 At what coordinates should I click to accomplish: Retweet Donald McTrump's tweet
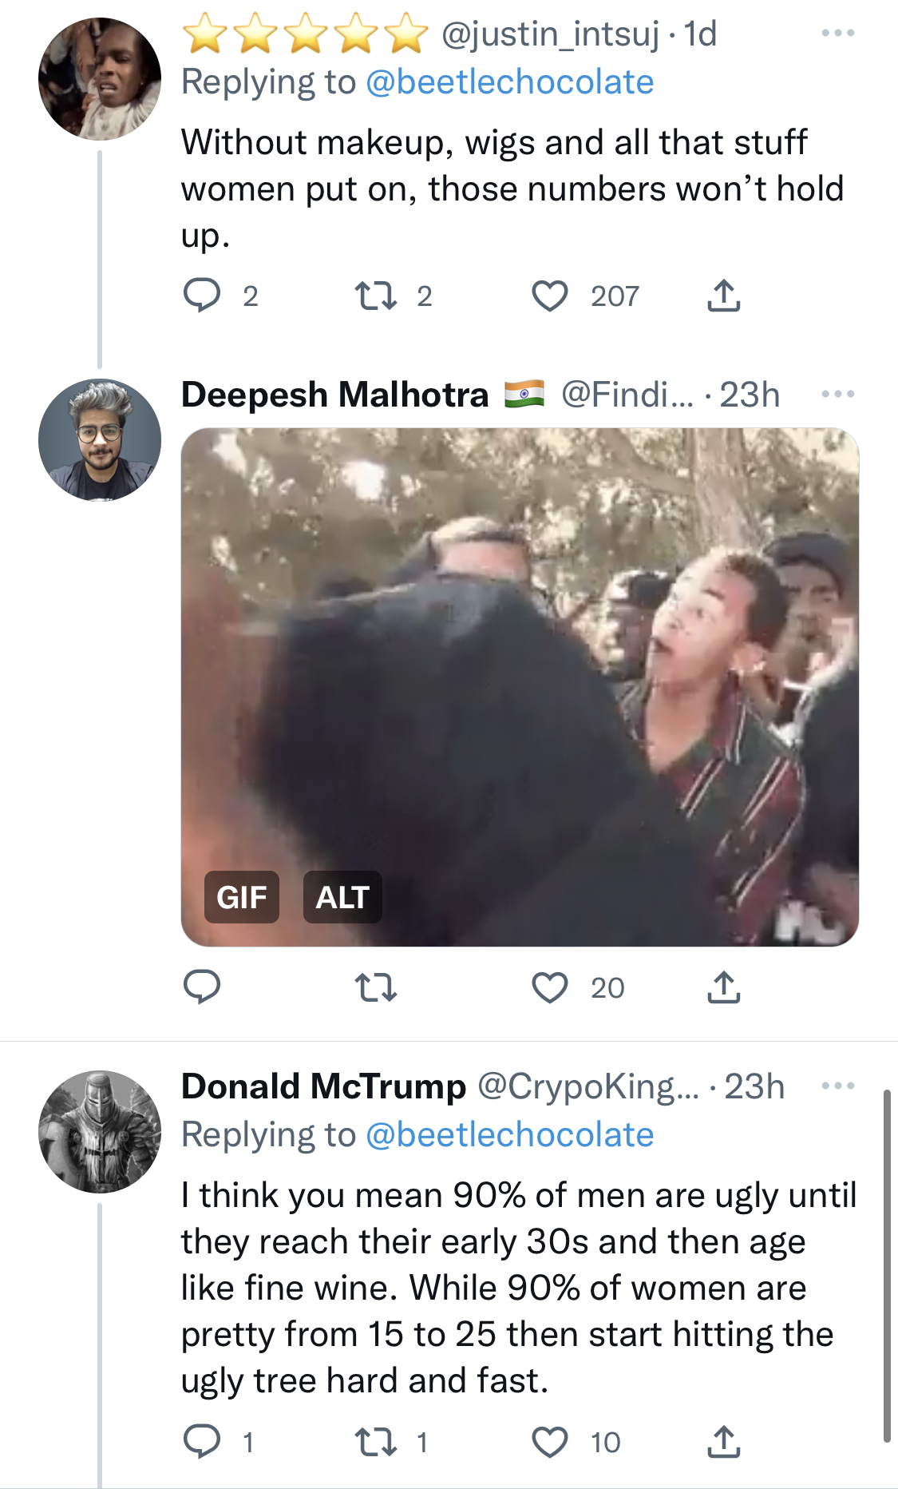pyautogui.click(x=375, y=1442)
